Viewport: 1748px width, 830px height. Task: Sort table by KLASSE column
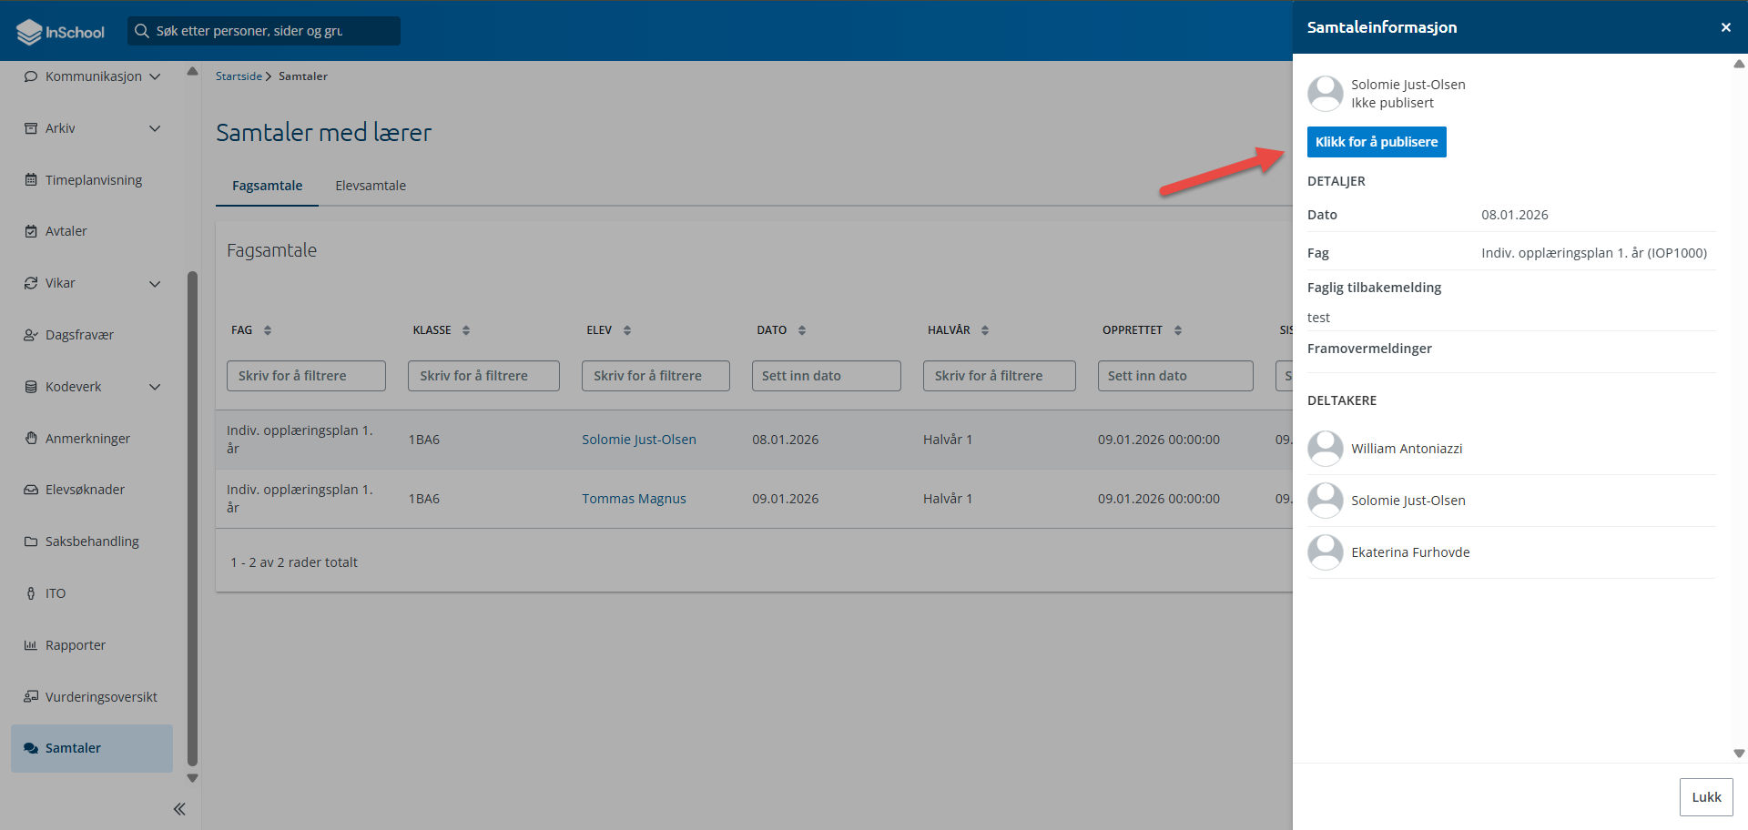466,330
